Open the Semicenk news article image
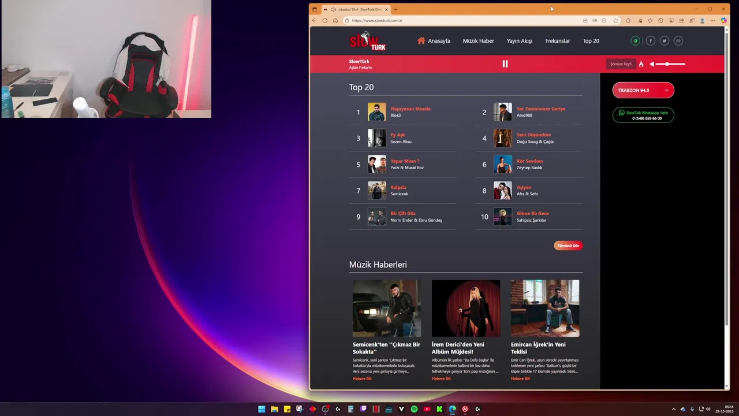 387,308
